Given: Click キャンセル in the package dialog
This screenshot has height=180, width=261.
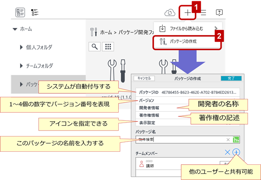Looking at the screenshot, I should coord(144,78).
